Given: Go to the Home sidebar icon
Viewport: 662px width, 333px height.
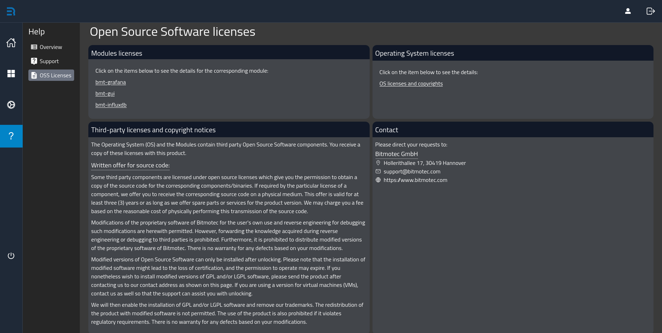Looking at the screenshot, I should 11,43.
